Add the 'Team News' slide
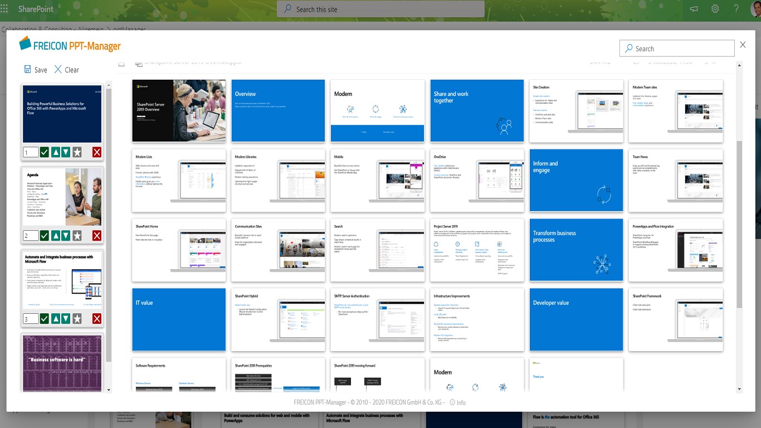The width and height of the screenshot is (761, 428). pos(676,181)
